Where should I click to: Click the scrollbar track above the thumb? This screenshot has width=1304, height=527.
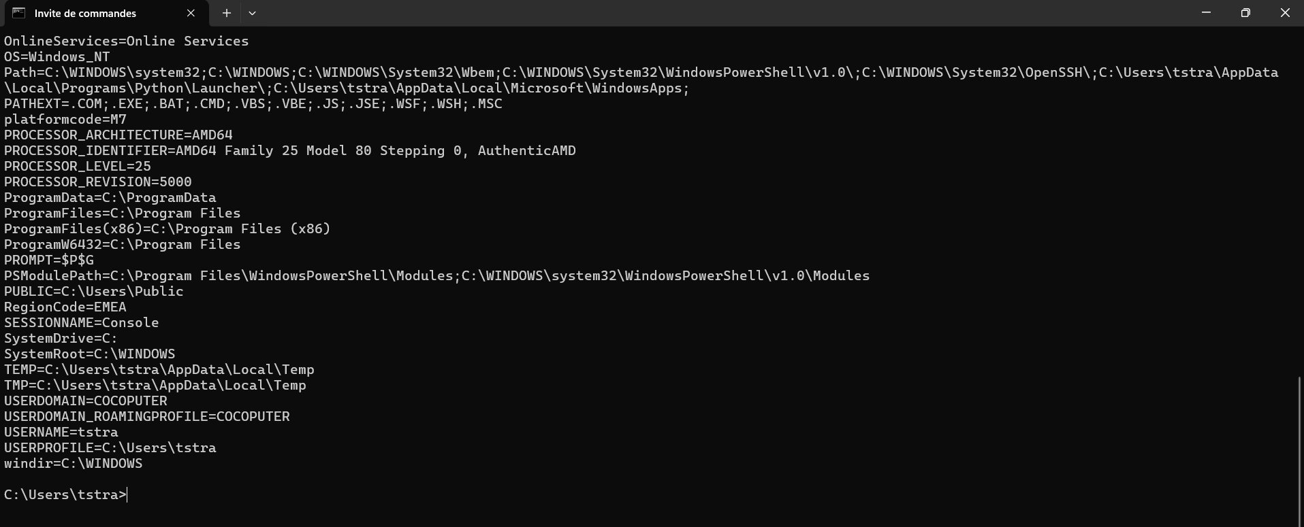coord(1300,204)
